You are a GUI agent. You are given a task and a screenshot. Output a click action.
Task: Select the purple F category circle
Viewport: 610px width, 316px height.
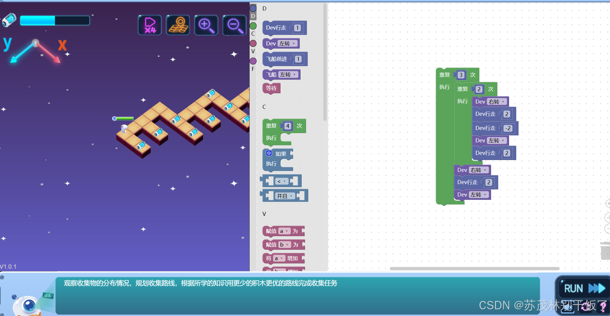tap(253, 61)
